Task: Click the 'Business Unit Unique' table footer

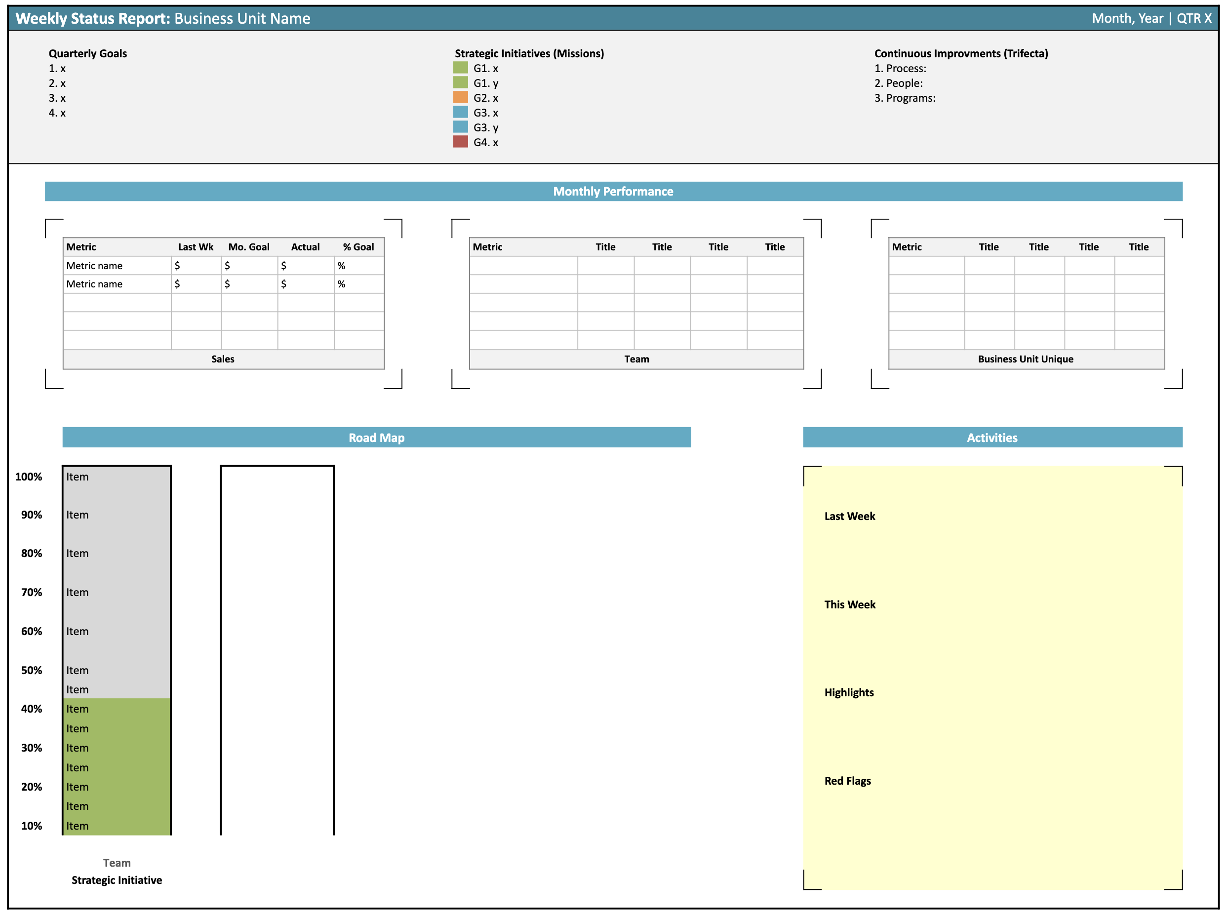Action: click(x=1026, y=359)
